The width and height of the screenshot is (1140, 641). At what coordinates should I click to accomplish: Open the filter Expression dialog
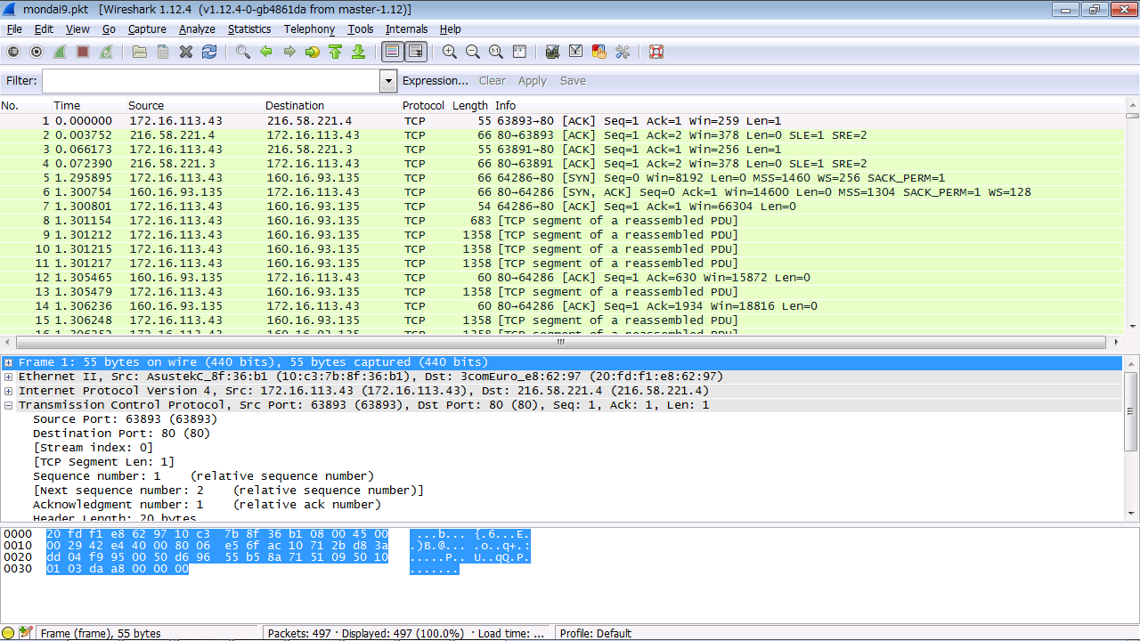click(436, 81)
